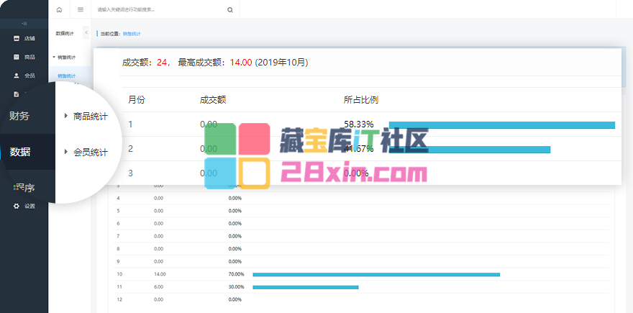Click the 58.33% progress bar
Screen dimensions: 633x313
click(x=502, y=125)
